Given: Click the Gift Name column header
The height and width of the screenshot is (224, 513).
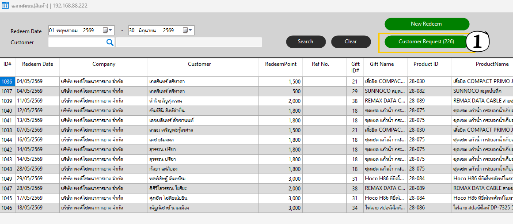Looking at the screenshot, I should coord(381,64).
